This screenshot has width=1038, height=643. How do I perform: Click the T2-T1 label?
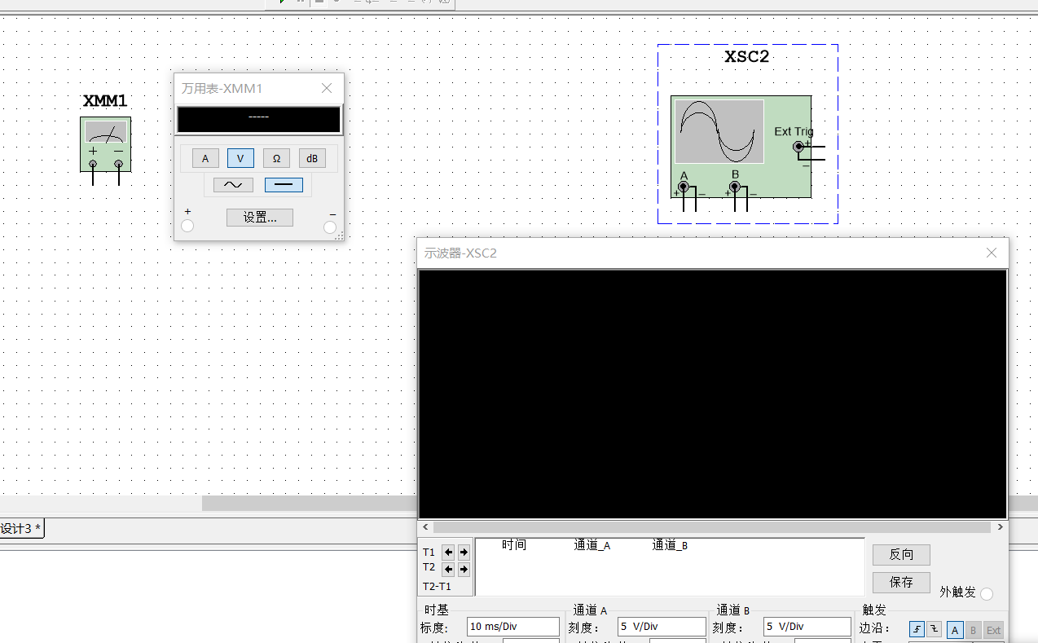tap(437, 586)
